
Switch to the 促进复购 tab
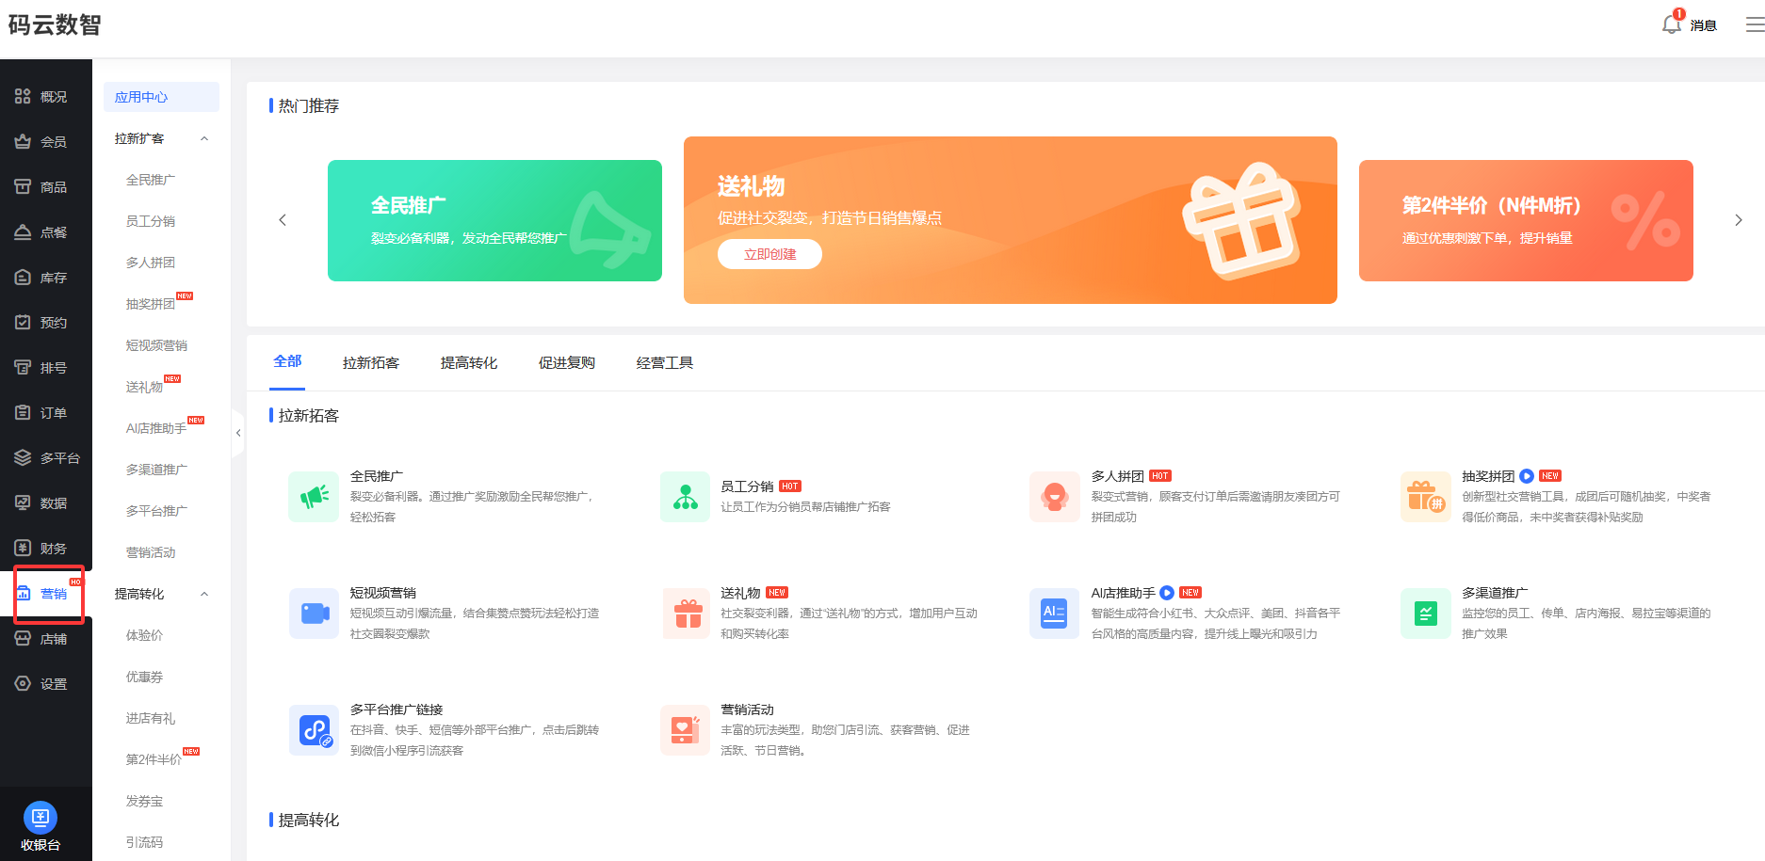point(566,363)
